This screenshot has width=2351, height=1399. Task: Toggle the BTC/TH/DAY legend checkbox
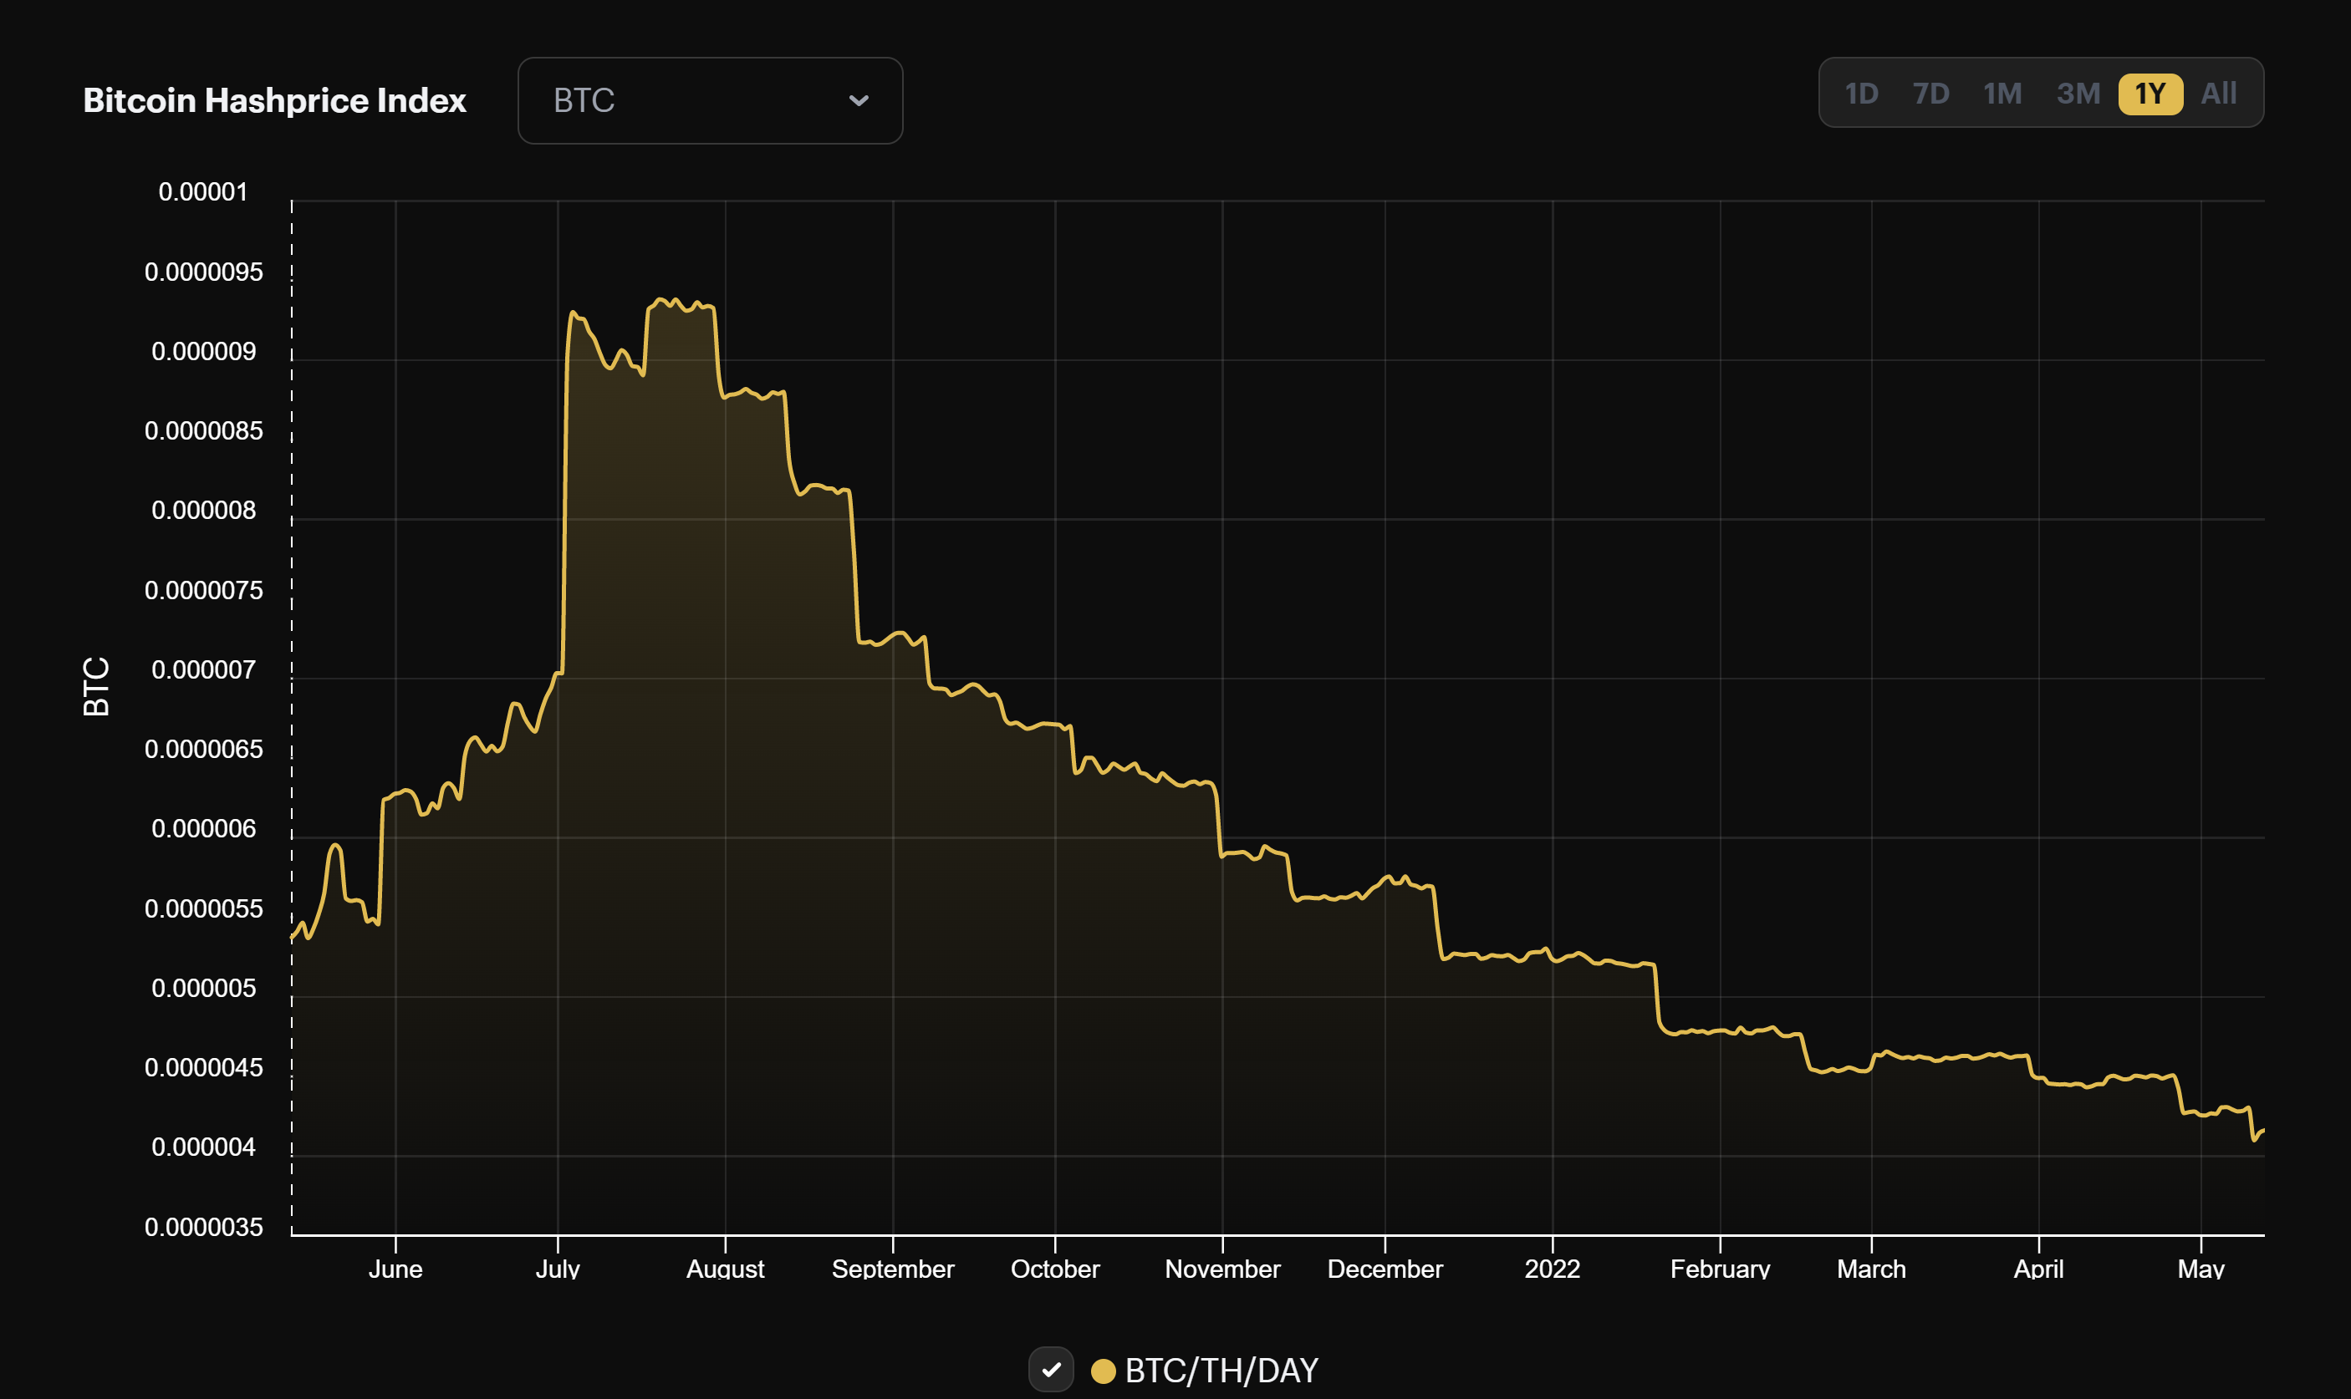pos(1052,1370)
